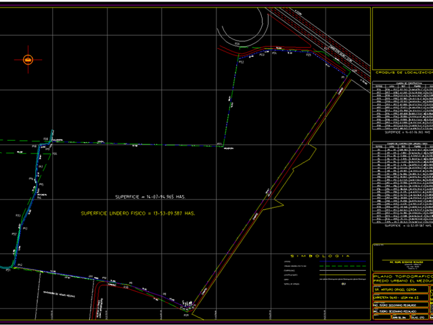Select the SUPERFICIE = 14-07-94.965 HAS. text

pyautogui.click(x=150, y=197)
